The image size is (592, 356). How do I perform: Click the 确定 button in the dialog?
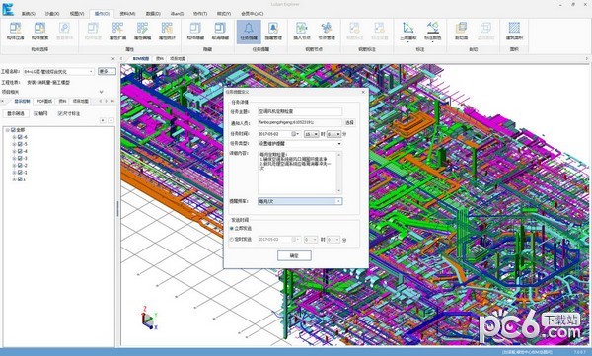[294, 256]
